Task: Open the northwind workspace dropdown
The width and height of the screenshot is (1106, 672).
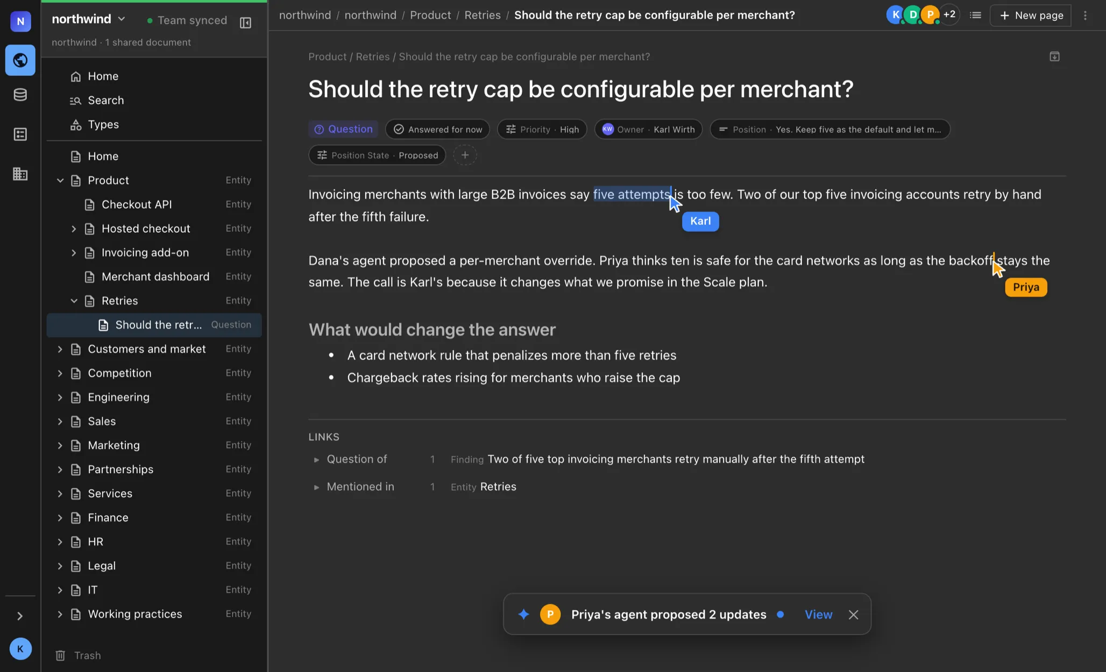Action: point(89,19)
